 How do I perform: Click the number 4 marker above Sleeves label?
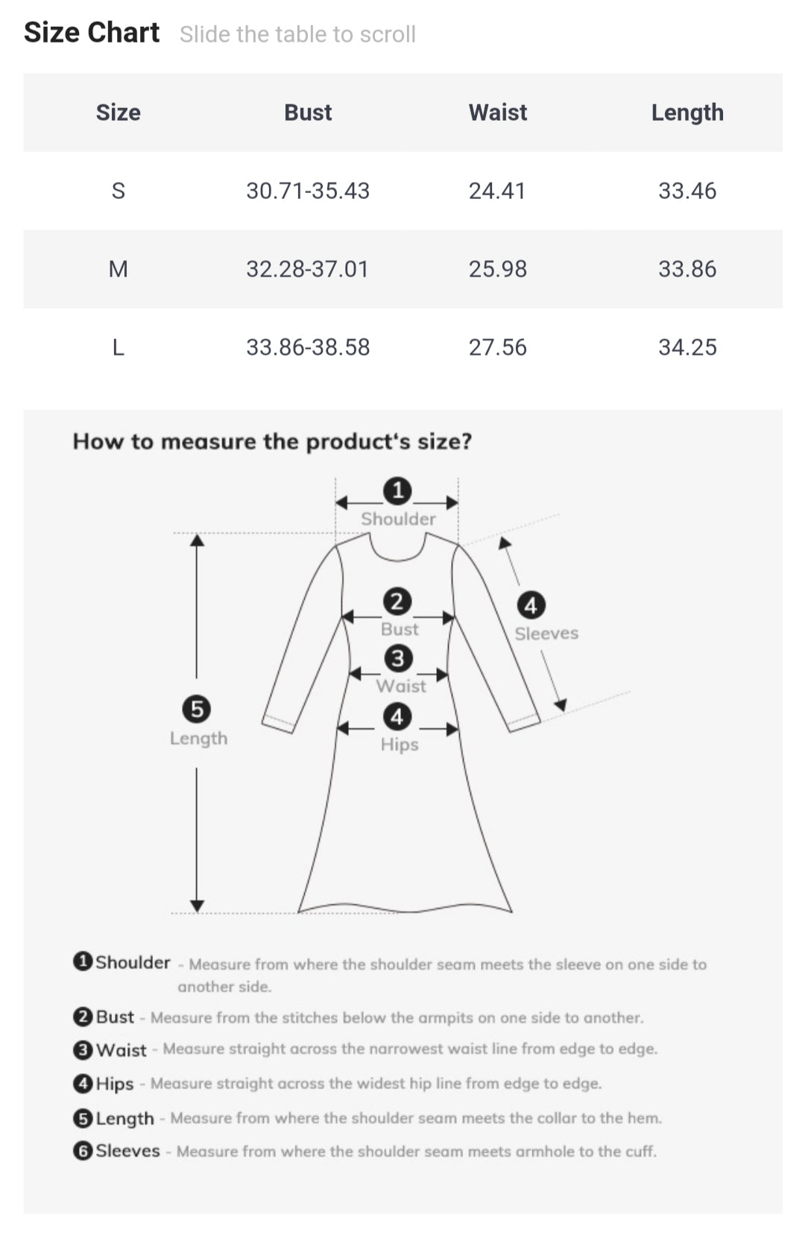[x=531, y=605]
